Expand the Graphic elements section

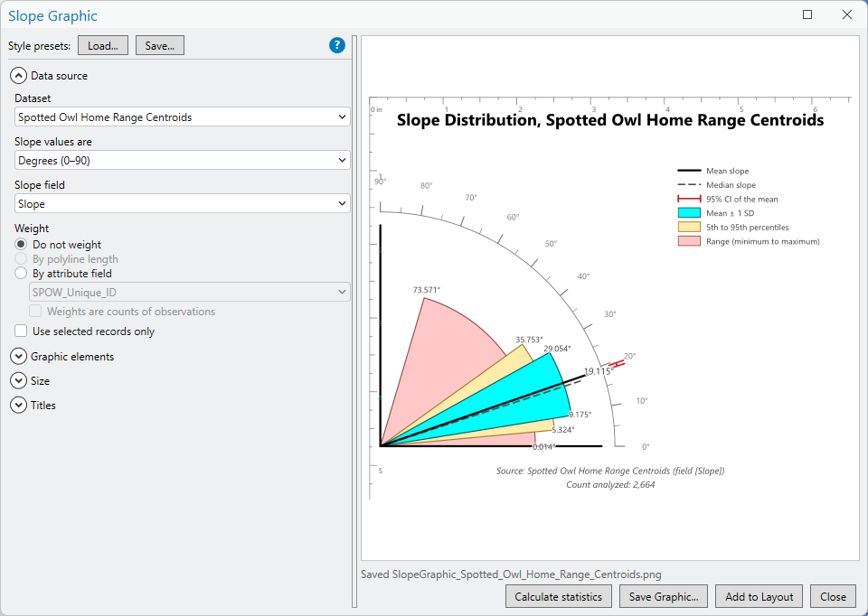[x=18, y=357]
